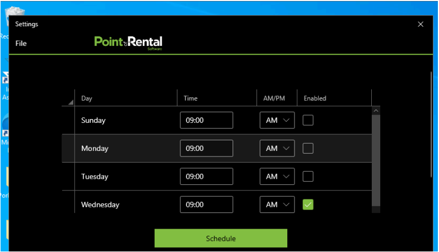Enable the Monday schedule checkbox
The image size is (439, 252).
coord(308,149)
